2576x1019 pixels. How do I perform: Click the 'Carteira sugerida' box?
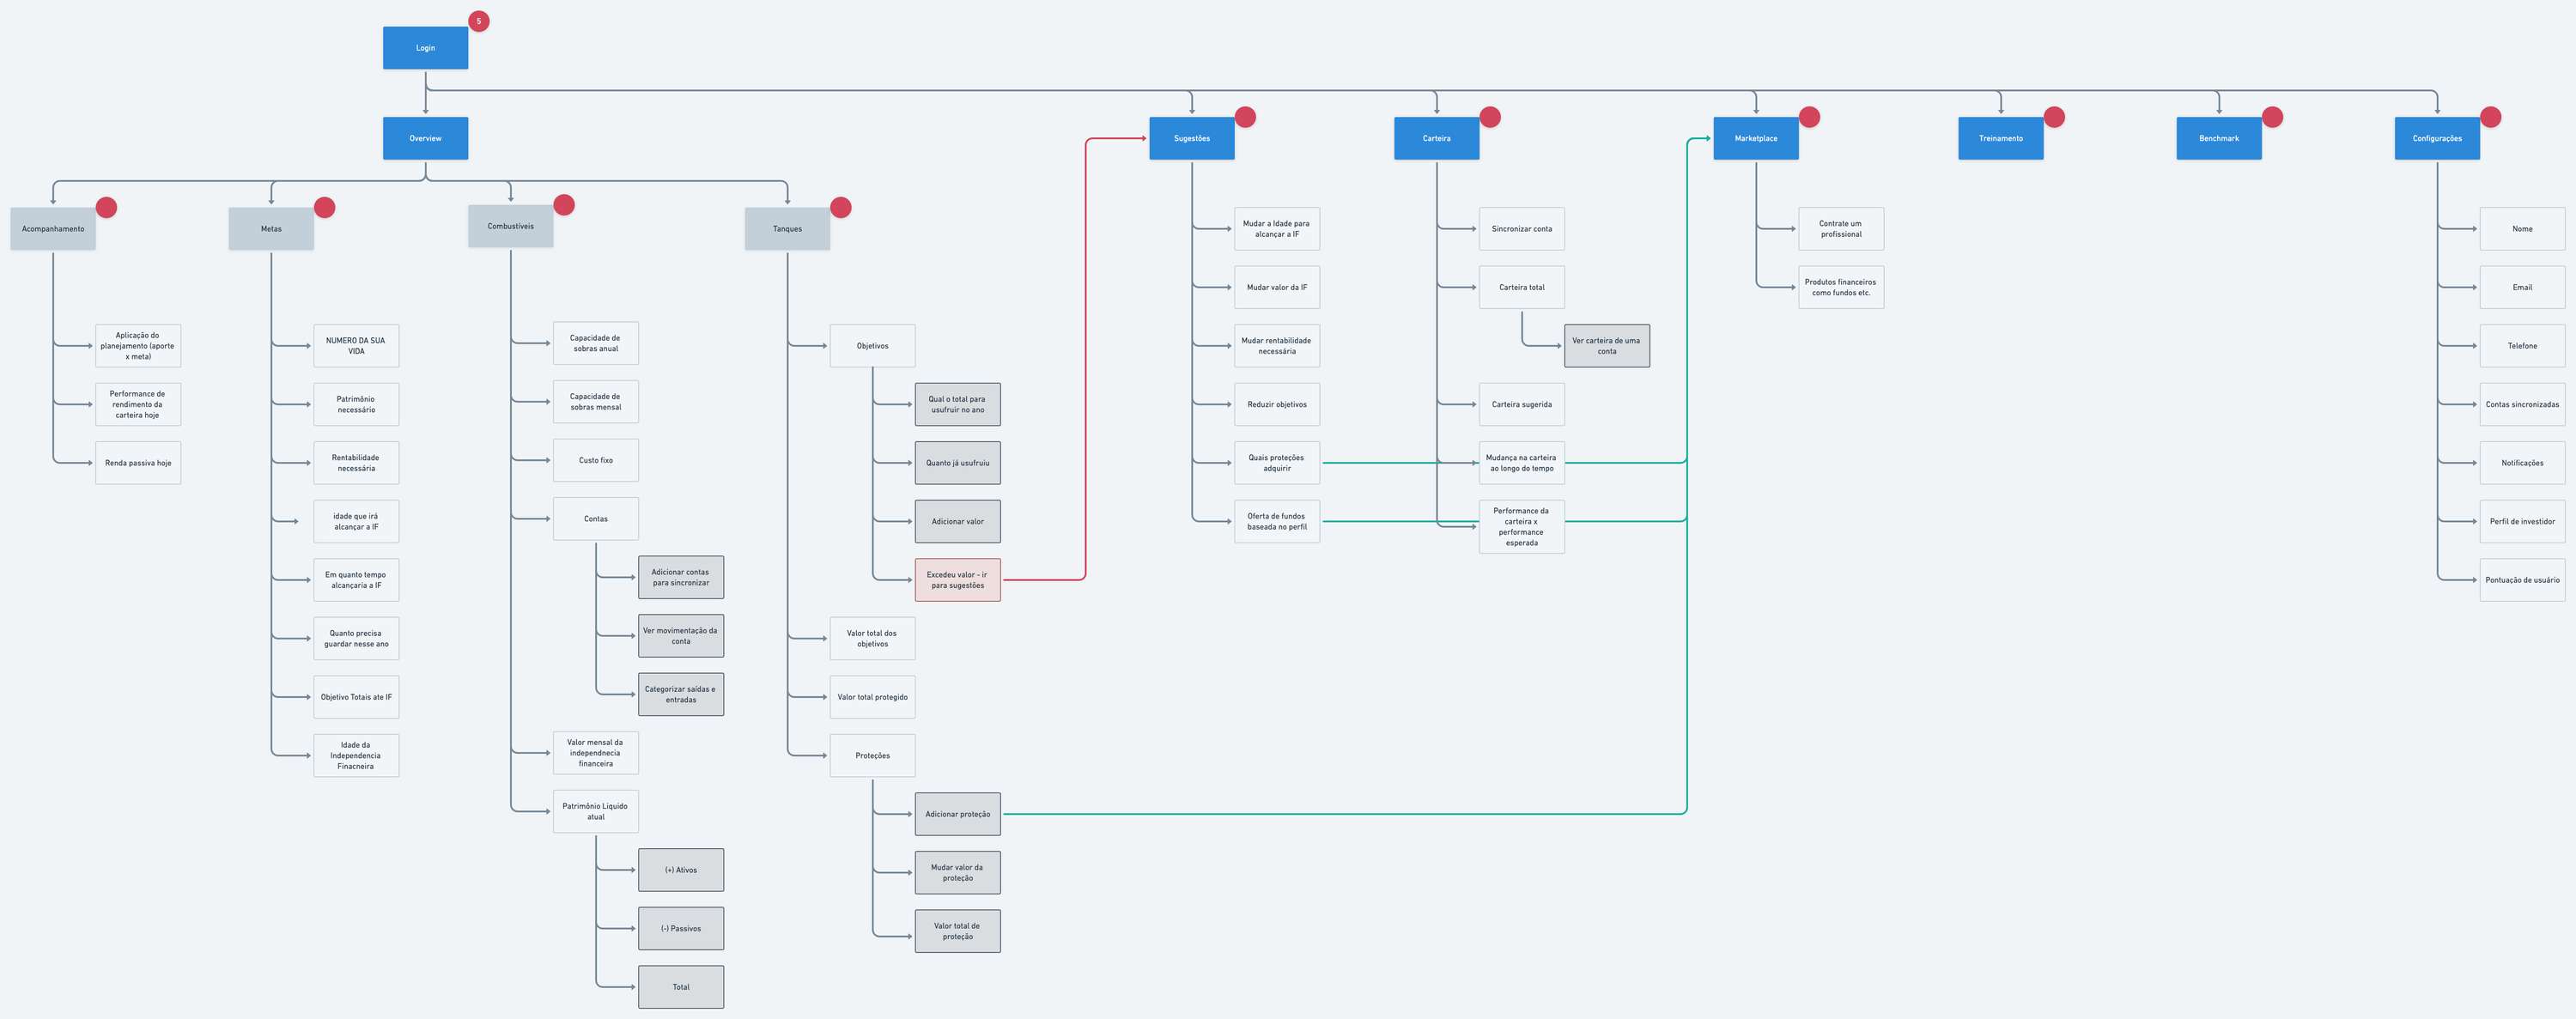pyautogui.click(x=1522, y=404)
